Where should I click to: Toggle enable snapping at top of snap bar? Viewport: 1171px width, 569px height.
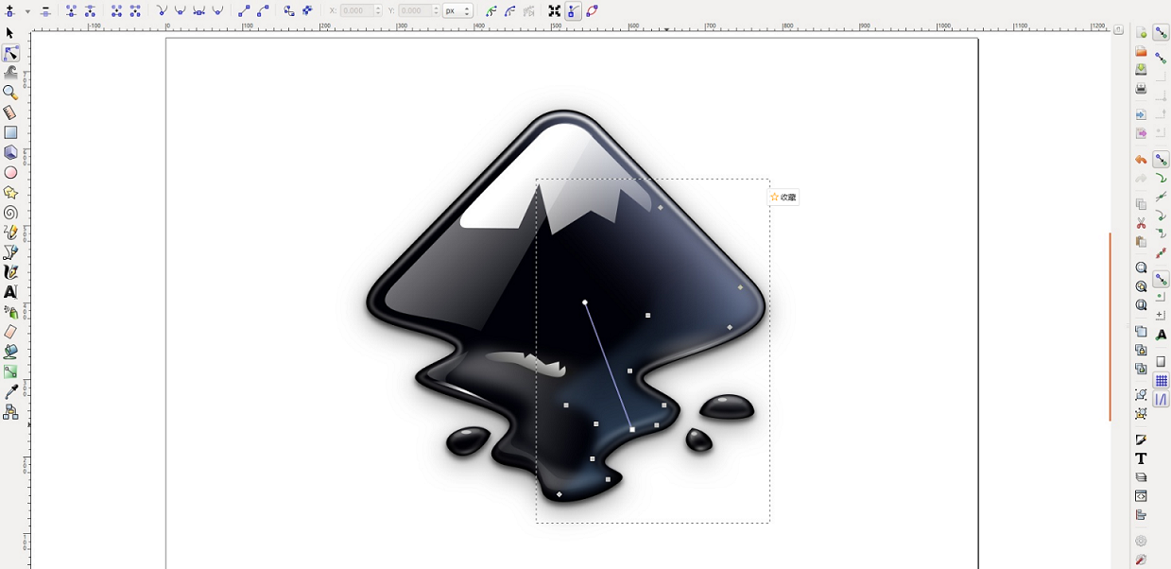(1161, 33)
